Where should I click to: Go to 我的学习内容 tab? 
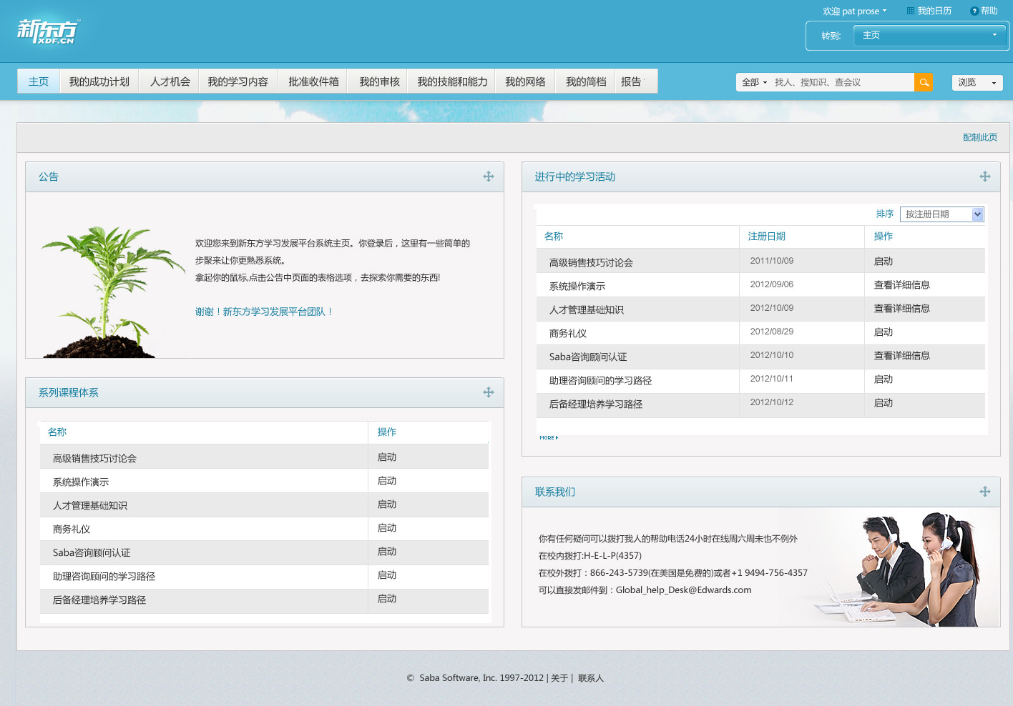tap(238, 81)
